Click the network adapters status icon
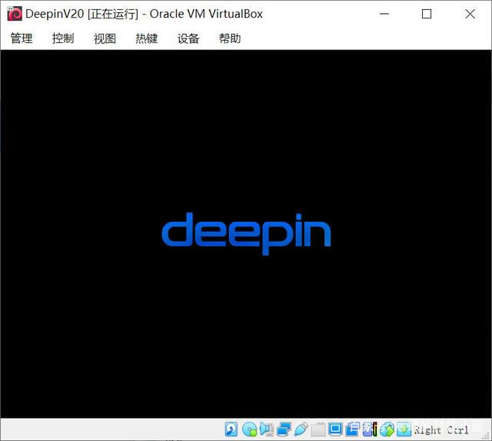This screenshot has width=492, height=441. tap(284, 429)
